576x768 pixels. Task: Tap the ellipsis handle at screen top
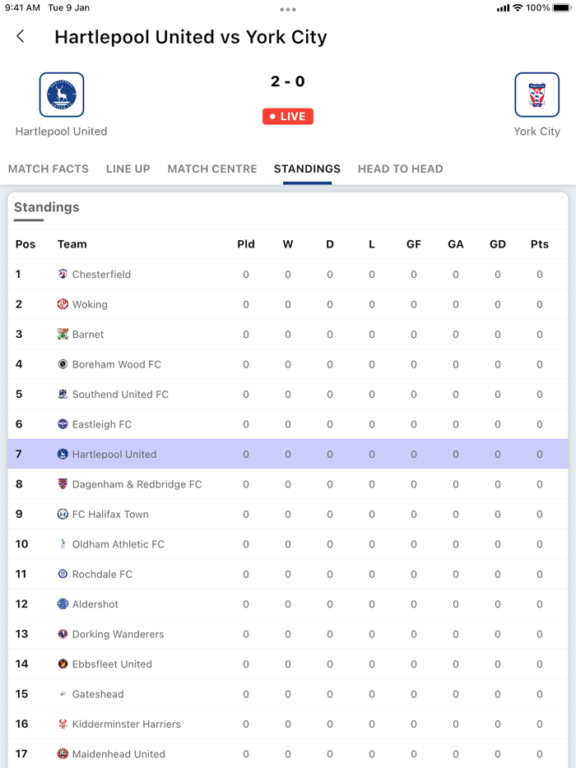point(288,10)
